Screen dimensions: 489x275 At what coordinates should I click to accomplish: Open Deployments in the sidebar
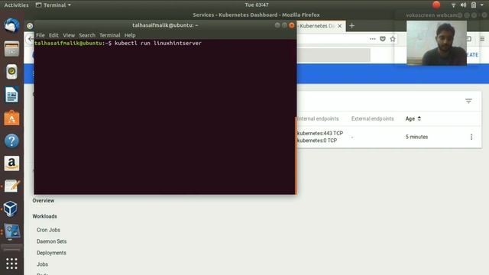click(51, 253)
